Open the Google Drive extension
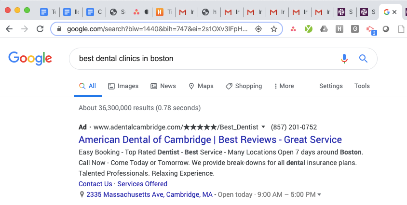 pyautogui.click(x=324, y=29)
